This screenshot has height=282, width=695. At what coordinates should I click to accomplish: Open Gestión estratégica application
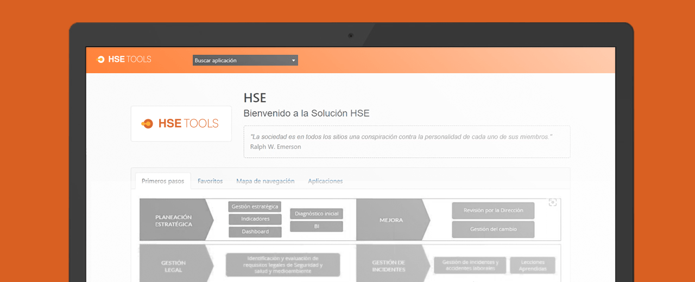pyautogui.click(x=255, y=207)
